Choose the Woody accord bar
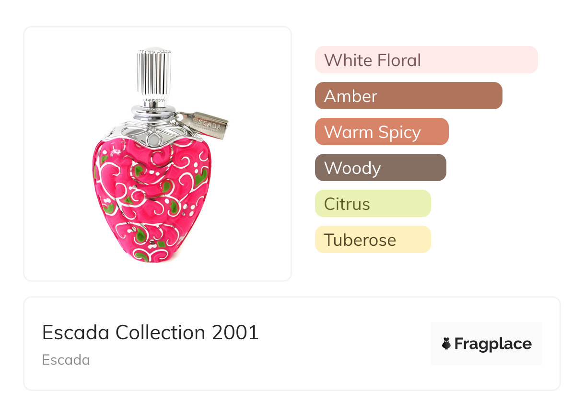The height and width of the screenshot is (414, 584). tap(380, 168)
